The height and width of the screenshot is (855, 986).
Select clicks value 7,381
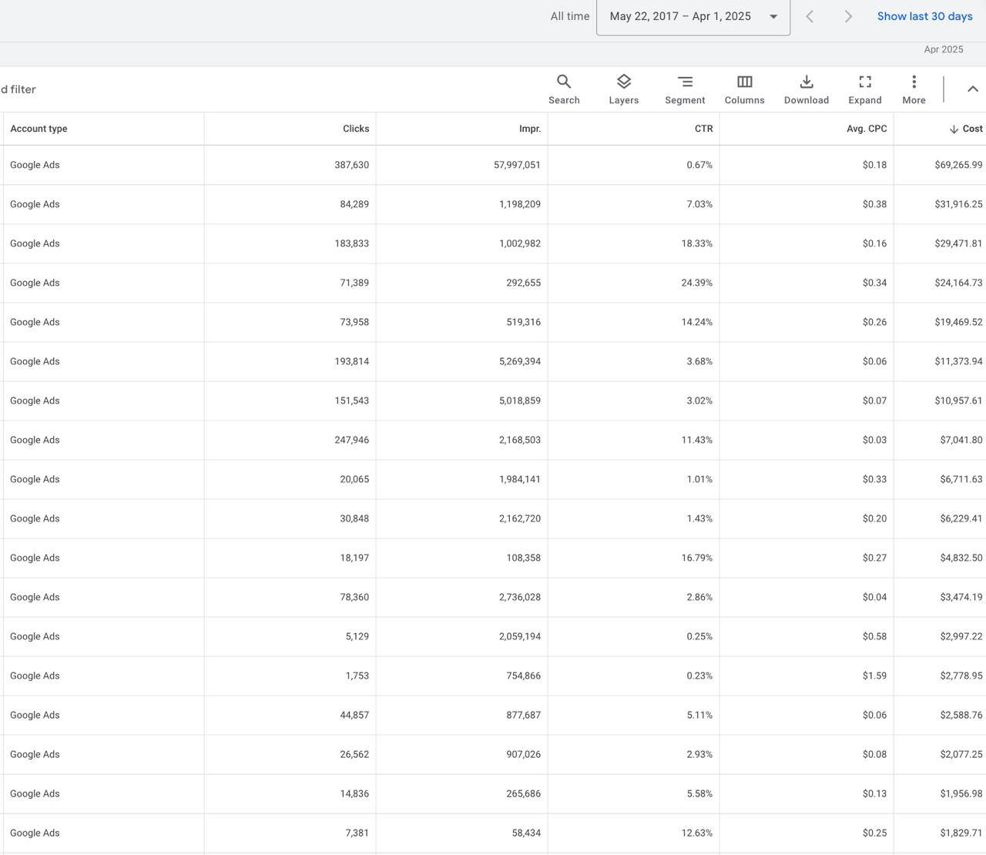pos(357,833)
